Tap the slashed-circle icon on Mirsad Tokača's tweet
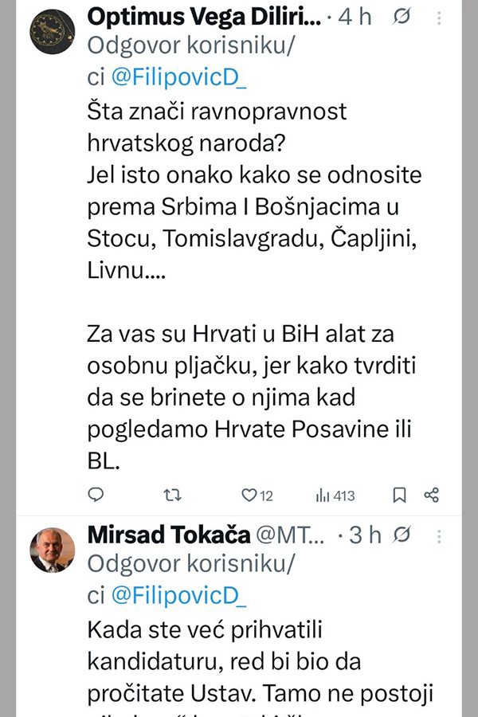This screenshot has height=717, width=478. point(402,535)
